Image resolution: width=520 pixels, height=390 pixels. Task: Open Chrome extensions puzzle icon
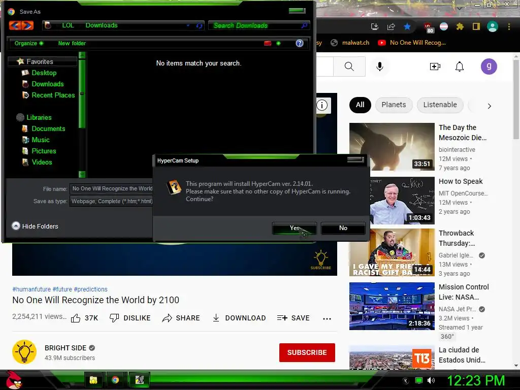pos(460,26)
